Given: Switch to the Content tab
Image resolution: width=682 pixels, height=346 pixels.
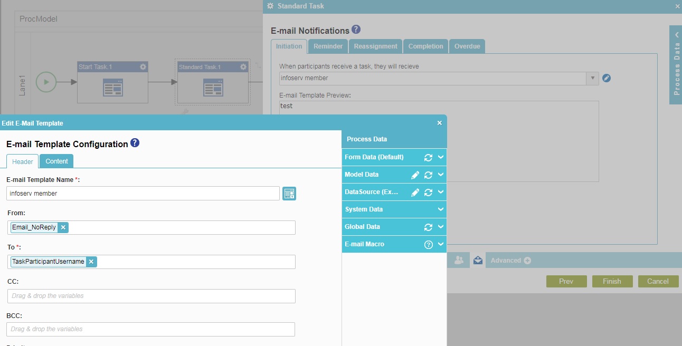Looking at the screenshot, I should [x=56, y=161].
